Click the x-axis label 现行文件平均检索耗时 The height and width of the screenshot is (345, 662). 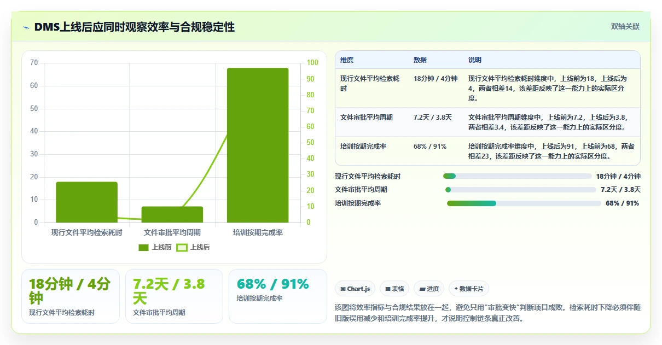pyautogui.click(x=86, y=233)
